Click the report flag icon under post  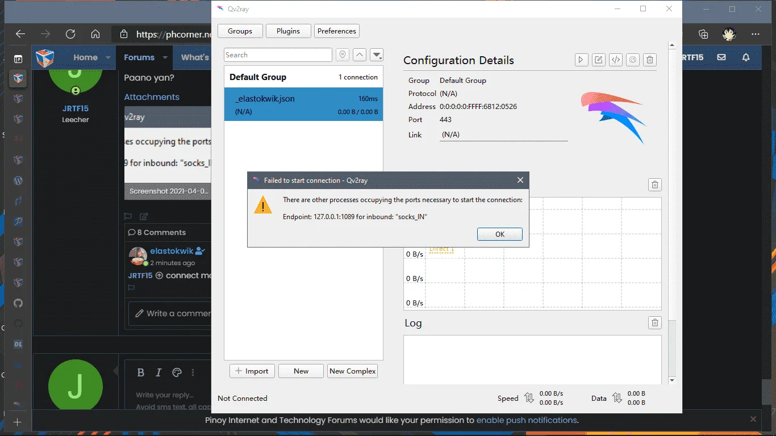128,216
